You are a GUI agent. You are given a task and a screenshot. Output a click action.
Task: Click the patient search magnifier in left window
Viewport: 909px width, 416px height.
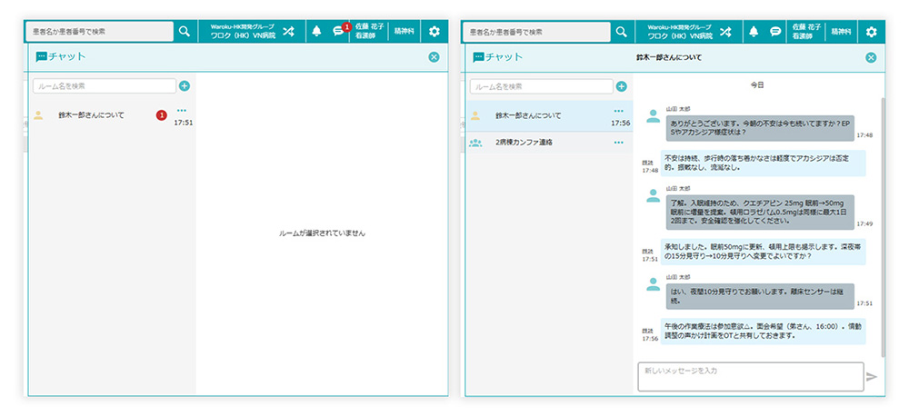click(185, 31)
